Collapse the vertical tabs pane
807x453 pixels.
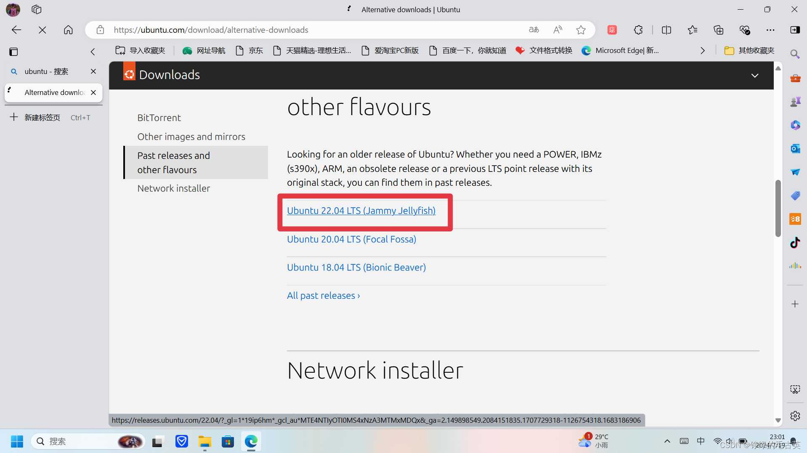click(x=93, y=52)
